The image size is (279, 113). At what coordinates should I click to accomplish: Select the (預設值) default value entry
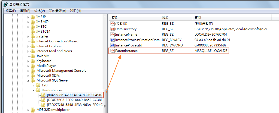121,24
